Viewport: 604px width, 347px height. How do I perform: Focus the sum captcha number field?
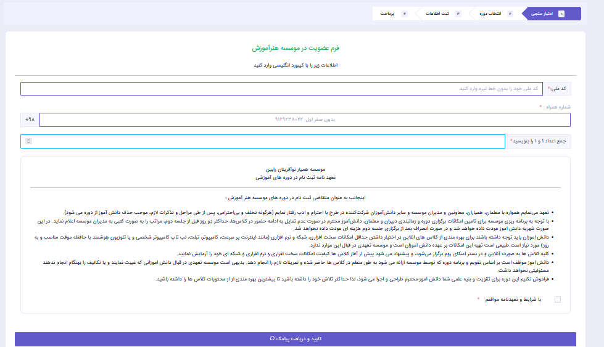pyautogui.click(x=263, y=141)
